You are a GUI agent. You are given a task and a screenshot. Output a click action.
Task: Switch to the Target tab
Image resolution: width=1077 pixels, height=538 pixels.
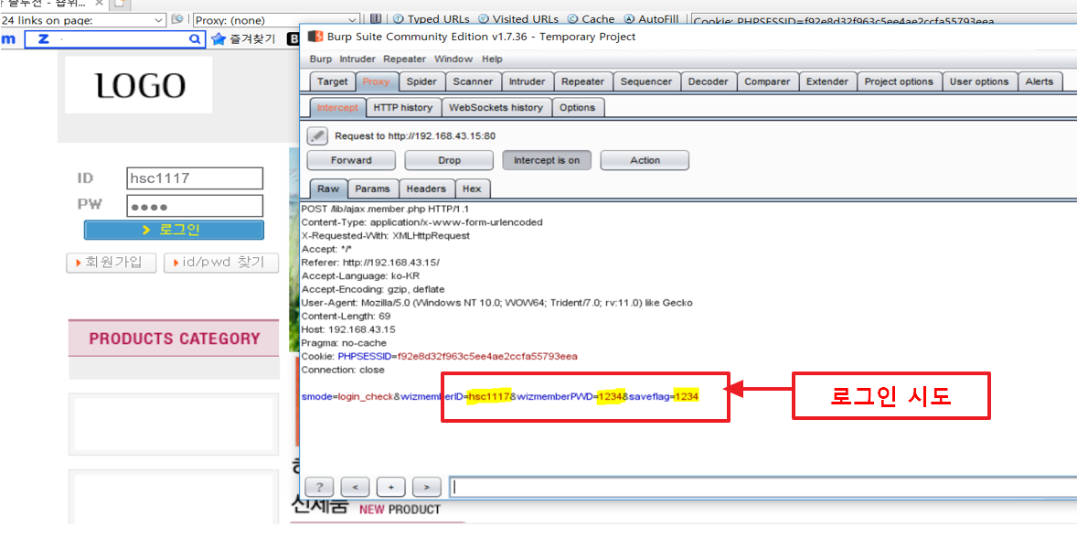coord(333,81)
